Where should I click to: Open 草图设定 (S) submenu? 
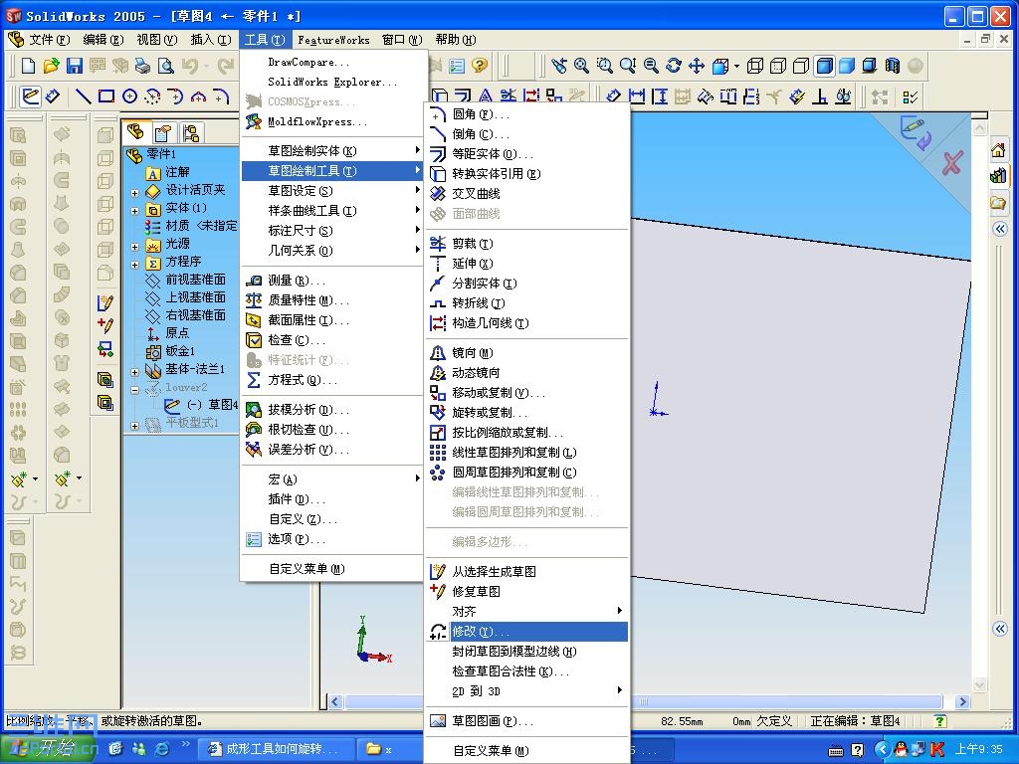[332, 191]
